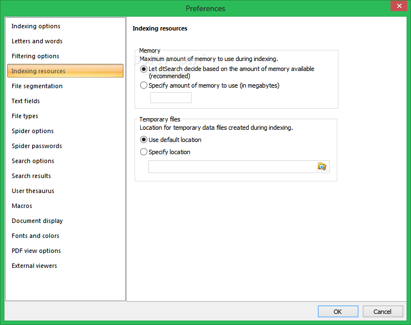Image resolution: width=411 pixels, height=325 pixels.
Task: Choose Use default location radio button
Action: tap(143, 140)
